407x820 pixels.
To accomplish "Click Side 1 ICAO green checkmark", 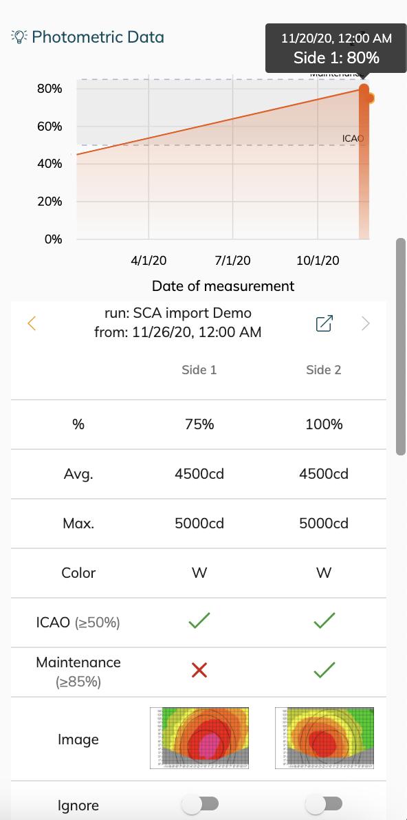I will [199, 621].
